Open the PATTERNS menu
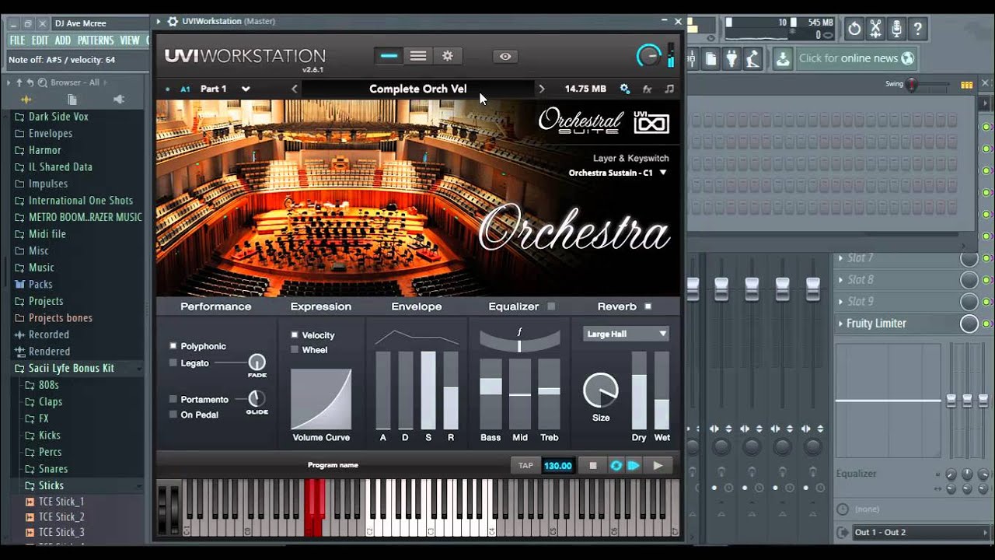995x560 pixels. [96, 40]
